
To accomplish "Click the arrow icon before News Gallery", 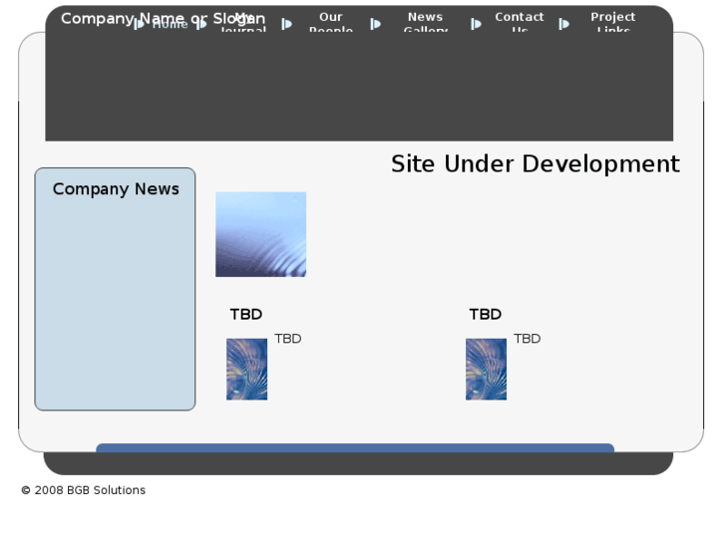I will (375, 24).
